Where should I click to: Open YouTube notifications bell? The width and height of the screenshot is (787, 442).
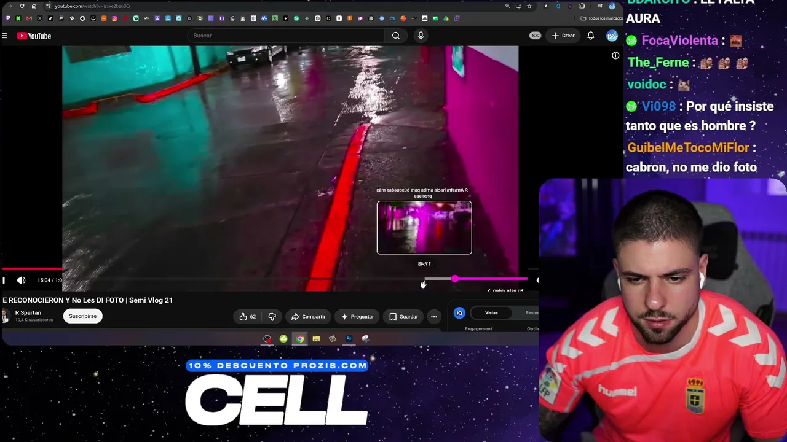[590, 36]
